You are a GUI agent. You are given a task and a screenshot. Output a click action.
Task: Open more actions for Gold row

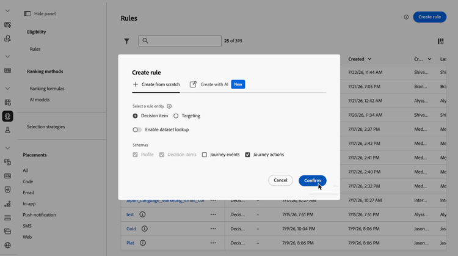[213, 229]
